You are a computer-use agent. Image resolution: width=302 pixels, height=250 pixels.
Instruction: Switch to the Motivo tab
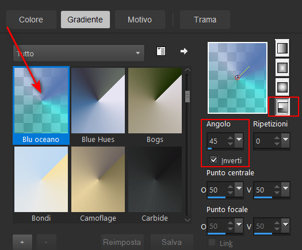(140, 20)
